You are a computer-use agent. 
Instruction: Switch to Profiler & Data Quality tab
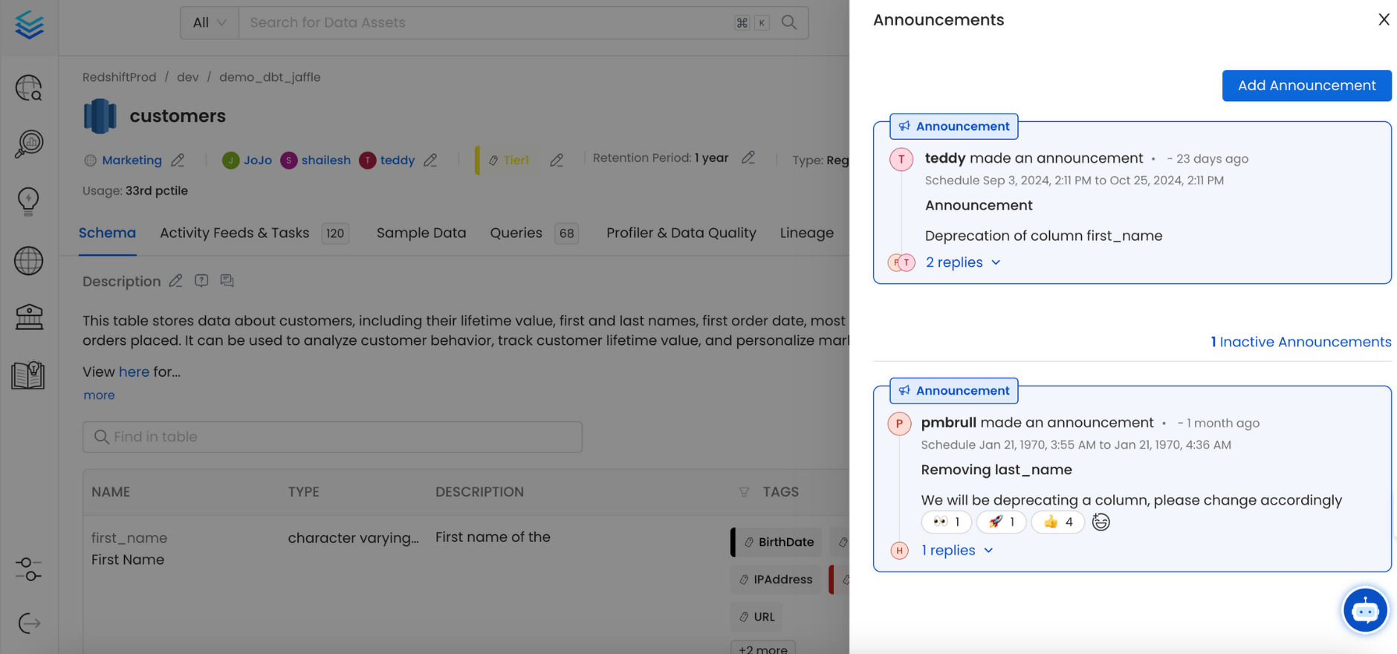pyautogui.click(x=681, y=233)
